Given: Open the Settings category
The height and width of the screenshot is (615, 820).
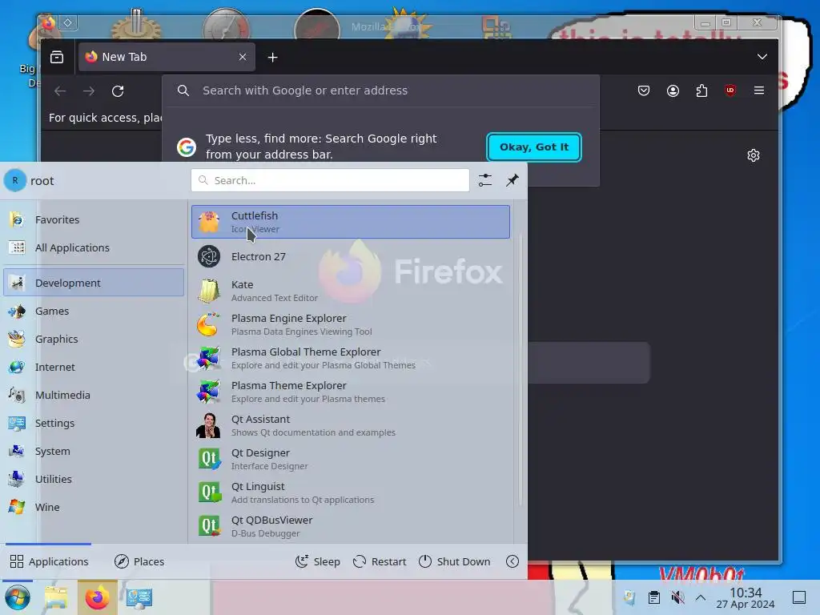Looking at the screenshot, I should pos(94,423).
